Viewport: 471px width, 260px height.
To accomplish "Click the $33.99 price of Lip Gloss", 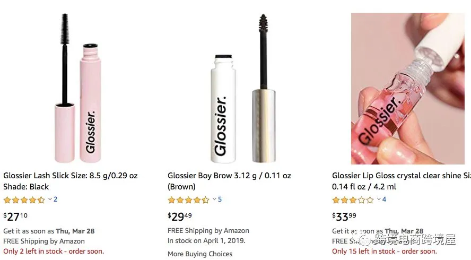I will [345, 216].
